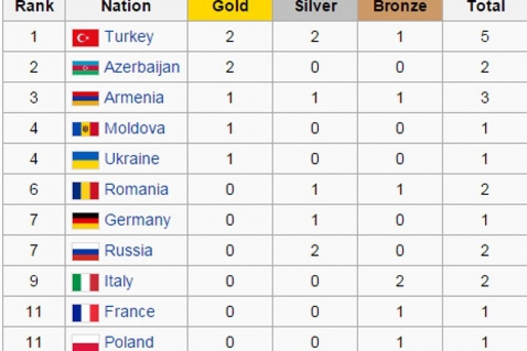
Task: Click the France flag icon
Action: [x=85, y=313]
